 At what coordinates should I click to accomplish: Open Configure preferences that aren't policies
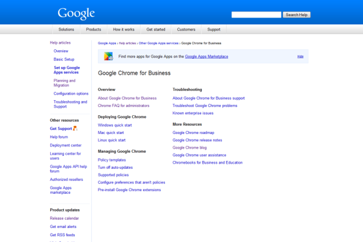pyautogui.click(x=131, y=182)
